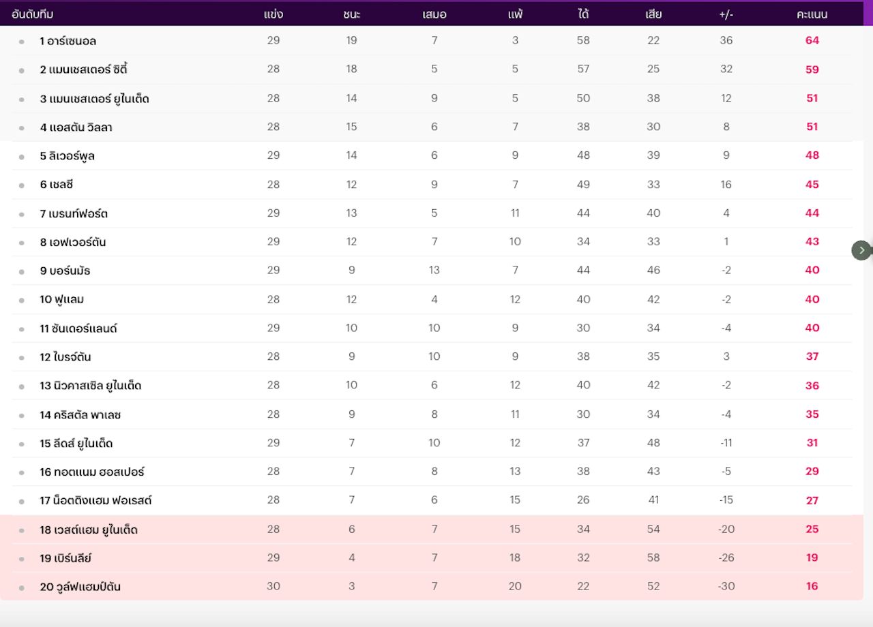The width and height of the screenshot is (873, 627).
Task: Open the Aston Villa (แอสตัน วิลลา) team link
Action: (76, 127)
